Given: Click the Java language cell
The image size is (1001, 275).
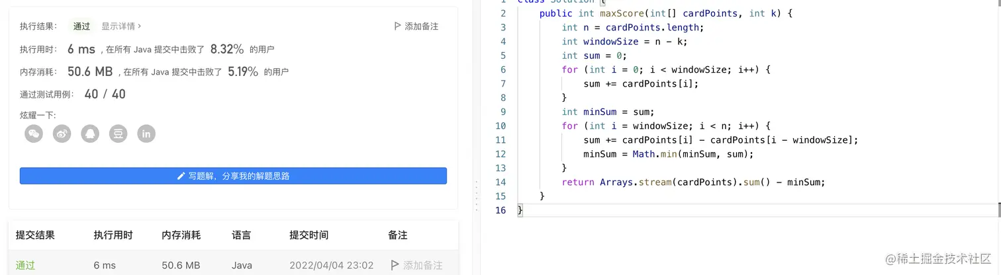Looking at the screenshot, I should (242, 265).
